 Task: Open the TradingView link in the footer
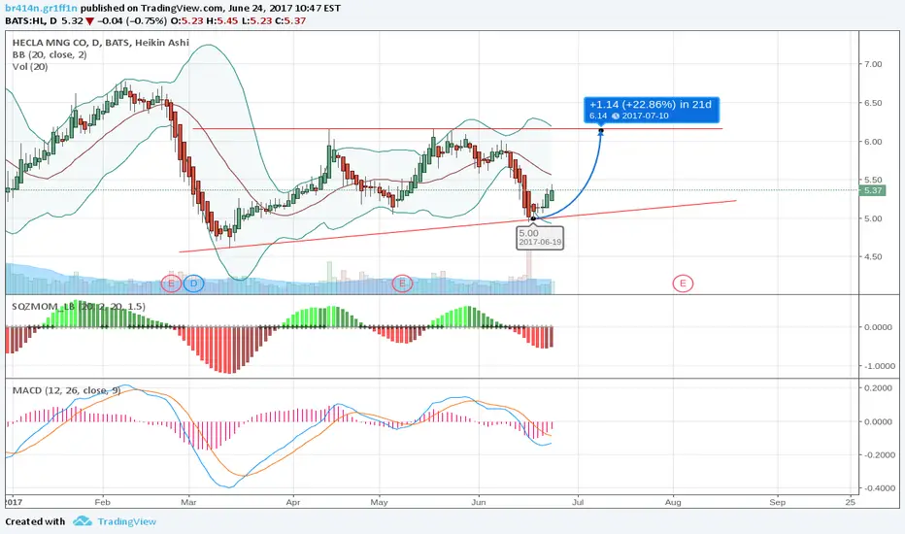pyautogui.click(x=126, y=521)
